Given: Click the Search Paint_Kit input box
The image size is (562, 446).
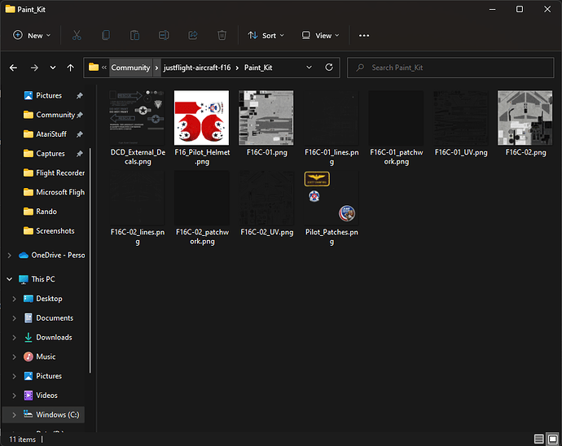Looking at the screenshot, I should click(x=452, y=68).
